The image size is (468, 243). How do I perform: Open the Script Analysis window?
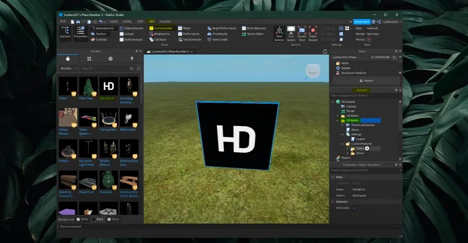click(x=131, y=40)
